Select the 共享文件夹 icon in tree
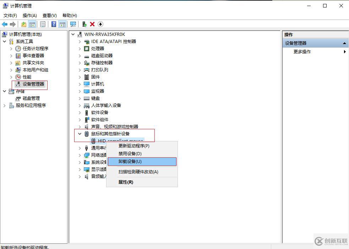The image size is (349, 249). pyautogui.click(x=18, y=63)
